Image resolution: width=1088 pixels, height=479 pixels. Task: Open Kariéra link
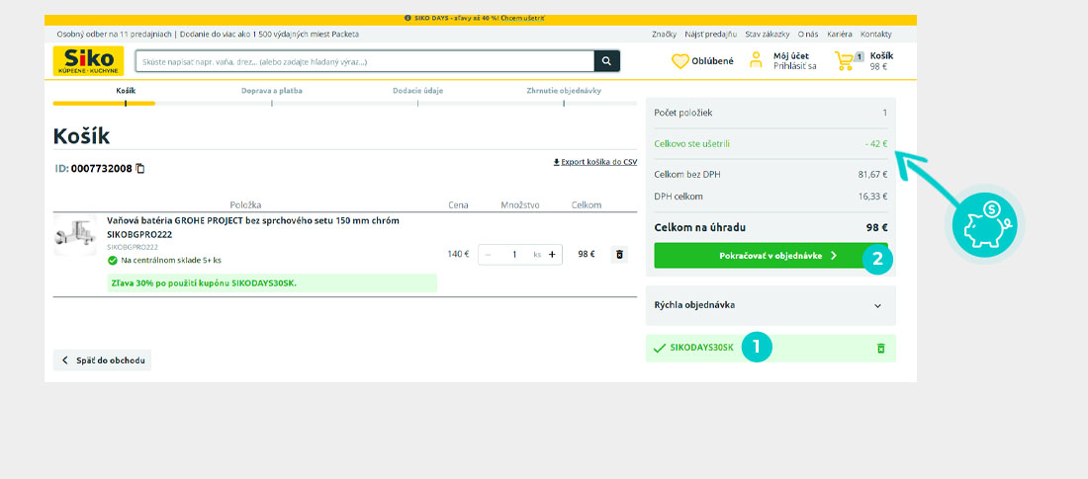(839, 34)
